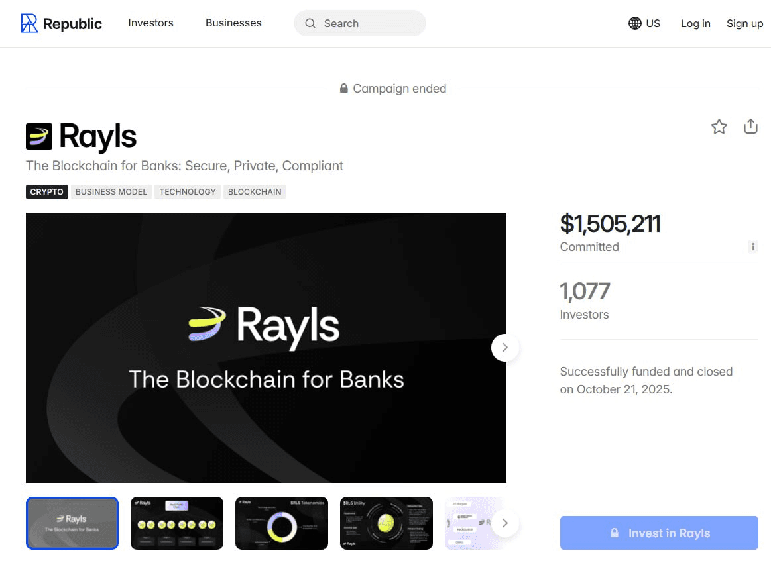The image size is (771, 569).
Task: Click the Sign up link
Action: pos(744,24)
